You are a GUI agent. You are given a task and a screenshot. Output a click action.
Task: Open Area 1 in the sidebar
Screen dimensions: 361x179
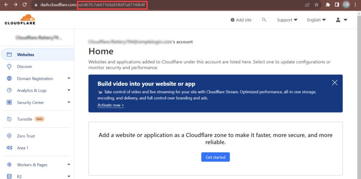point(23,148)
